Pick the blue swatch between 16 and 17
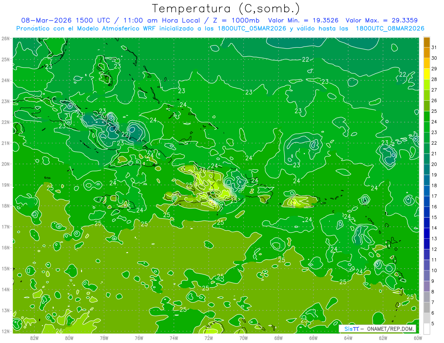The width and height of the screenshot is (444, 343). coord(427,201)
